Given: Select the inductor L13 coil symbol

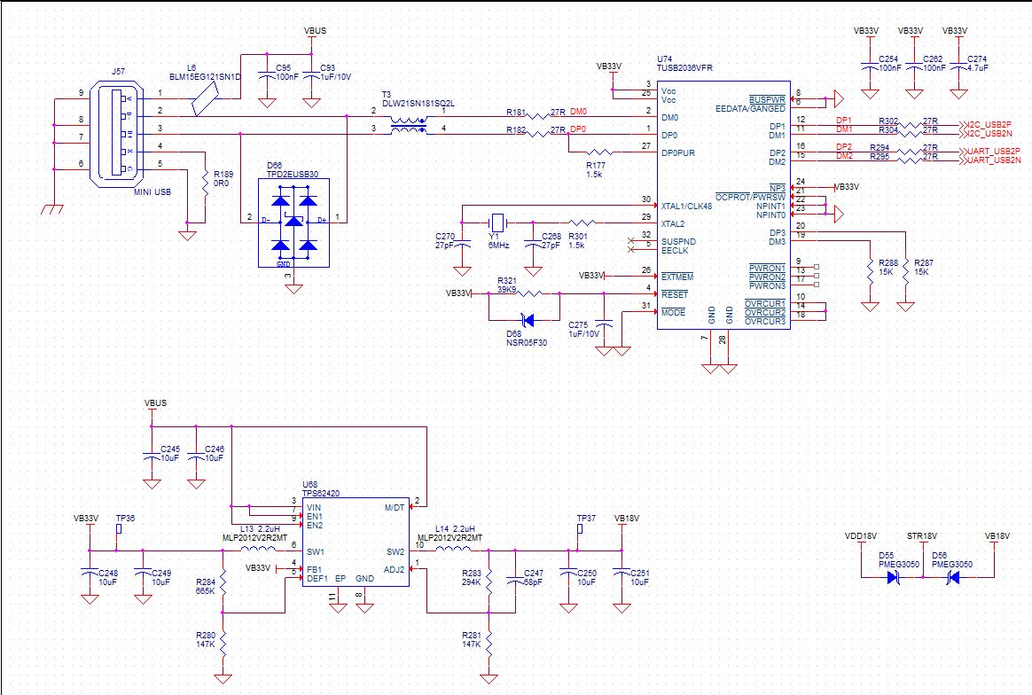Looking at the screenshot, I should click(258, 548).
